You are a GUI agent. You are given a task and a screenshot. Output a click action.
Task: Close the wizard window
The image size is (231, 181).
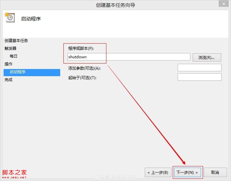[x=224, y=4]
